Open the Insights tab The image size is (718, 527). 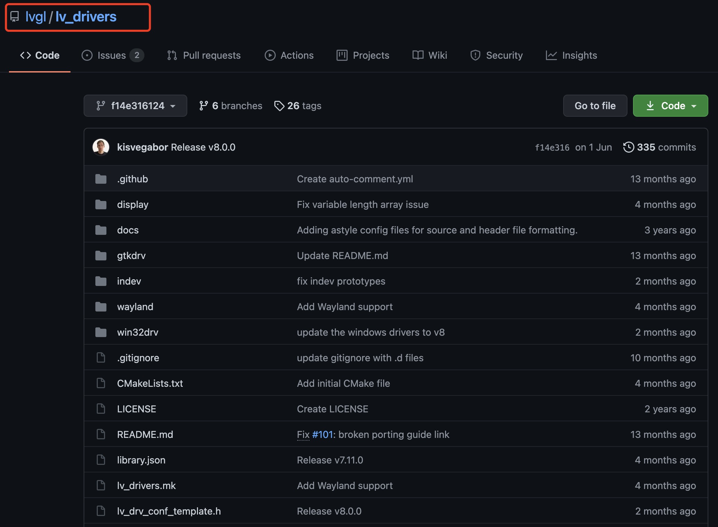click(x=571, y=55)
